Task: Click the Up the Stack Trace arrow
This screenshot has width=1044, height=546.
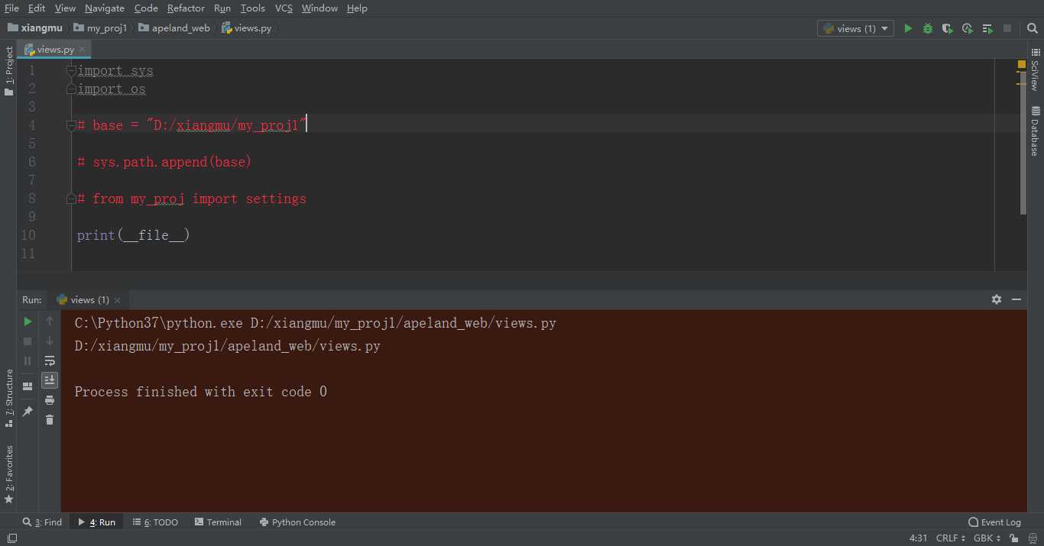Action: (50, 321)
